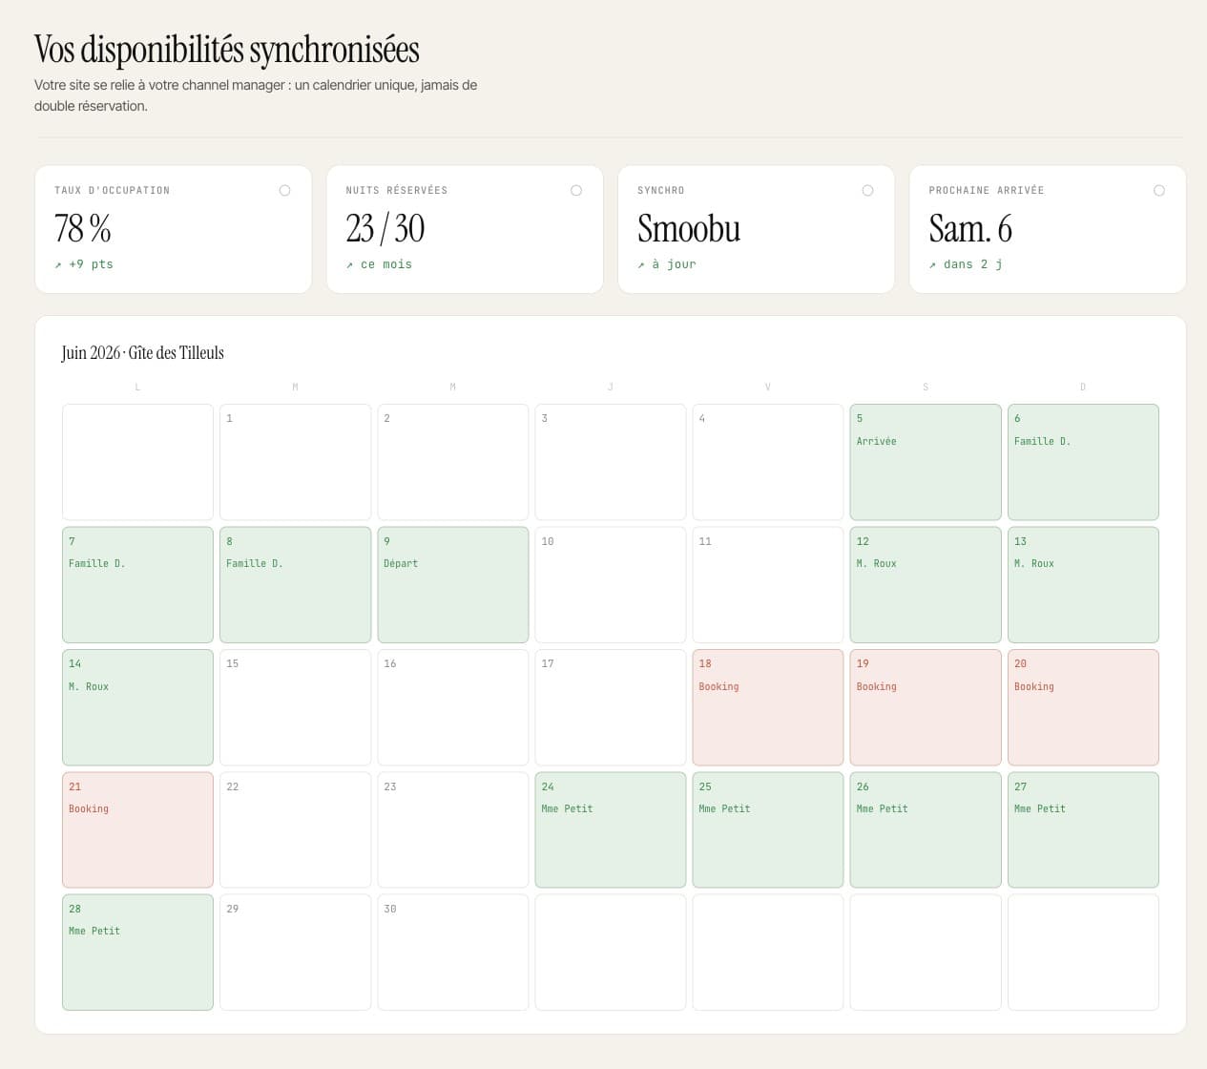Select day 18 Booking cell
The image size is (1207, 1069).
click(x=768, y=707)
